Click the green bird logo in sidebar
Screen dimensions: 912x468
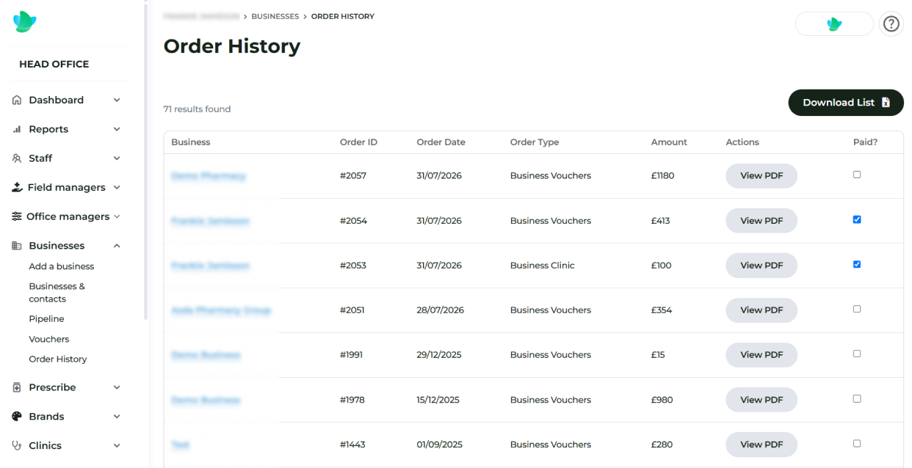(x=24, y=22)
